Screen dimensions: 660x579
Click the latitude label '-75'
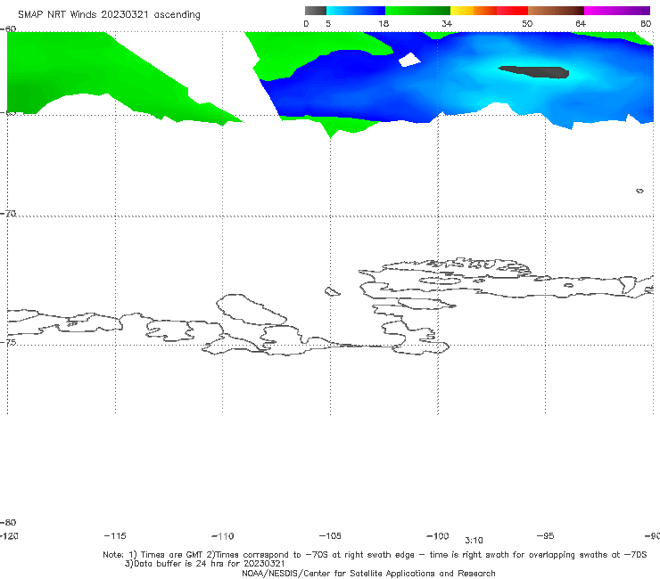8,342
